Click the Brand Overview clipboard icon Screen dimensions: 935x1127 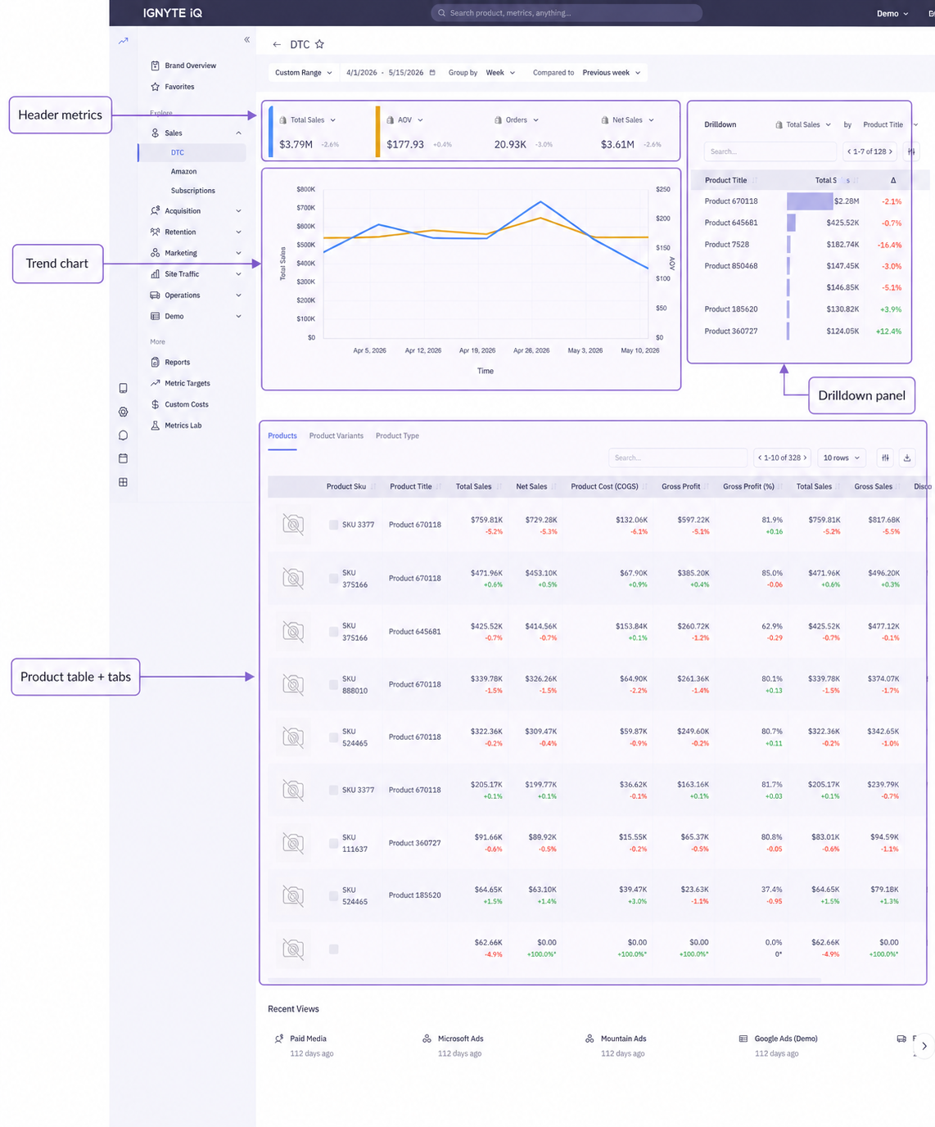[x=155, y=65]
